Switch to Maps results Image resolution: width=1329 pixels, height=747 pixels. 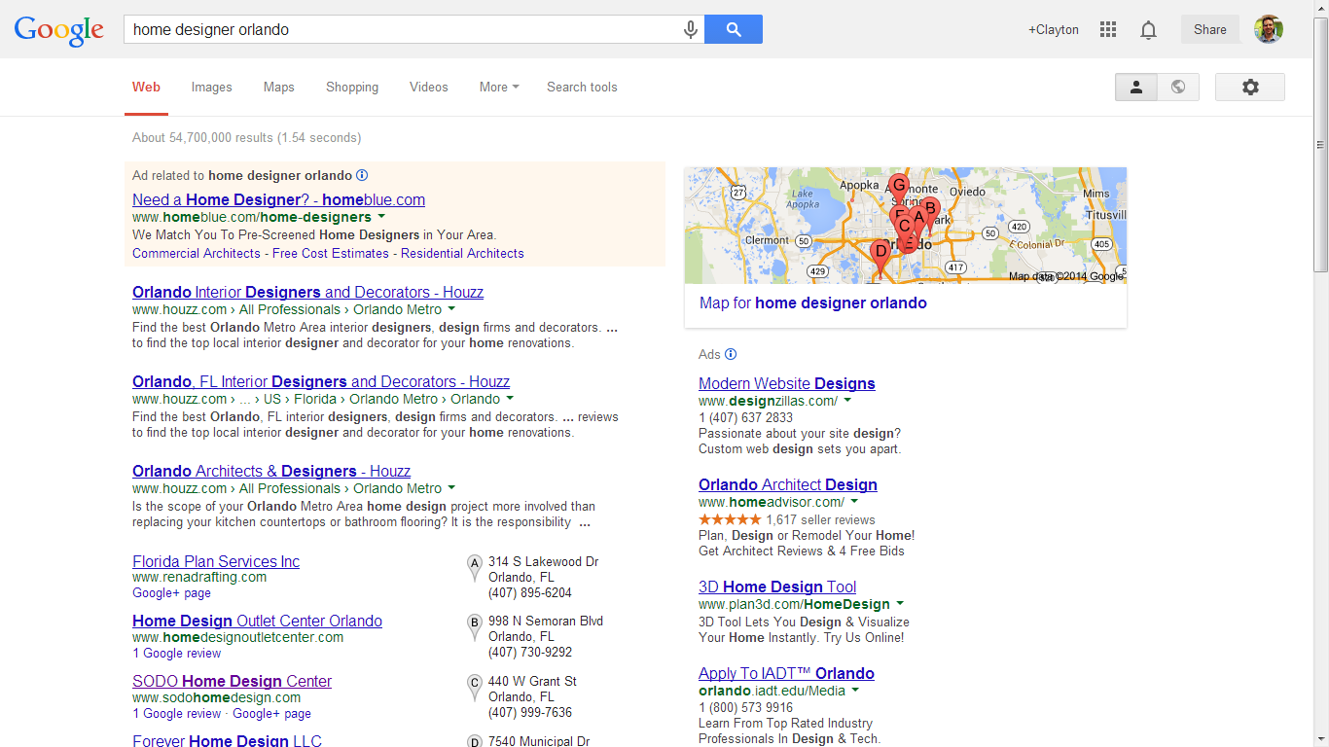click(278, 87)
